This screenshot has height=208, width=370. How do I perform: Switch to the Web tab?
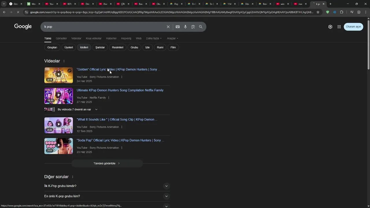coord(139,38)
